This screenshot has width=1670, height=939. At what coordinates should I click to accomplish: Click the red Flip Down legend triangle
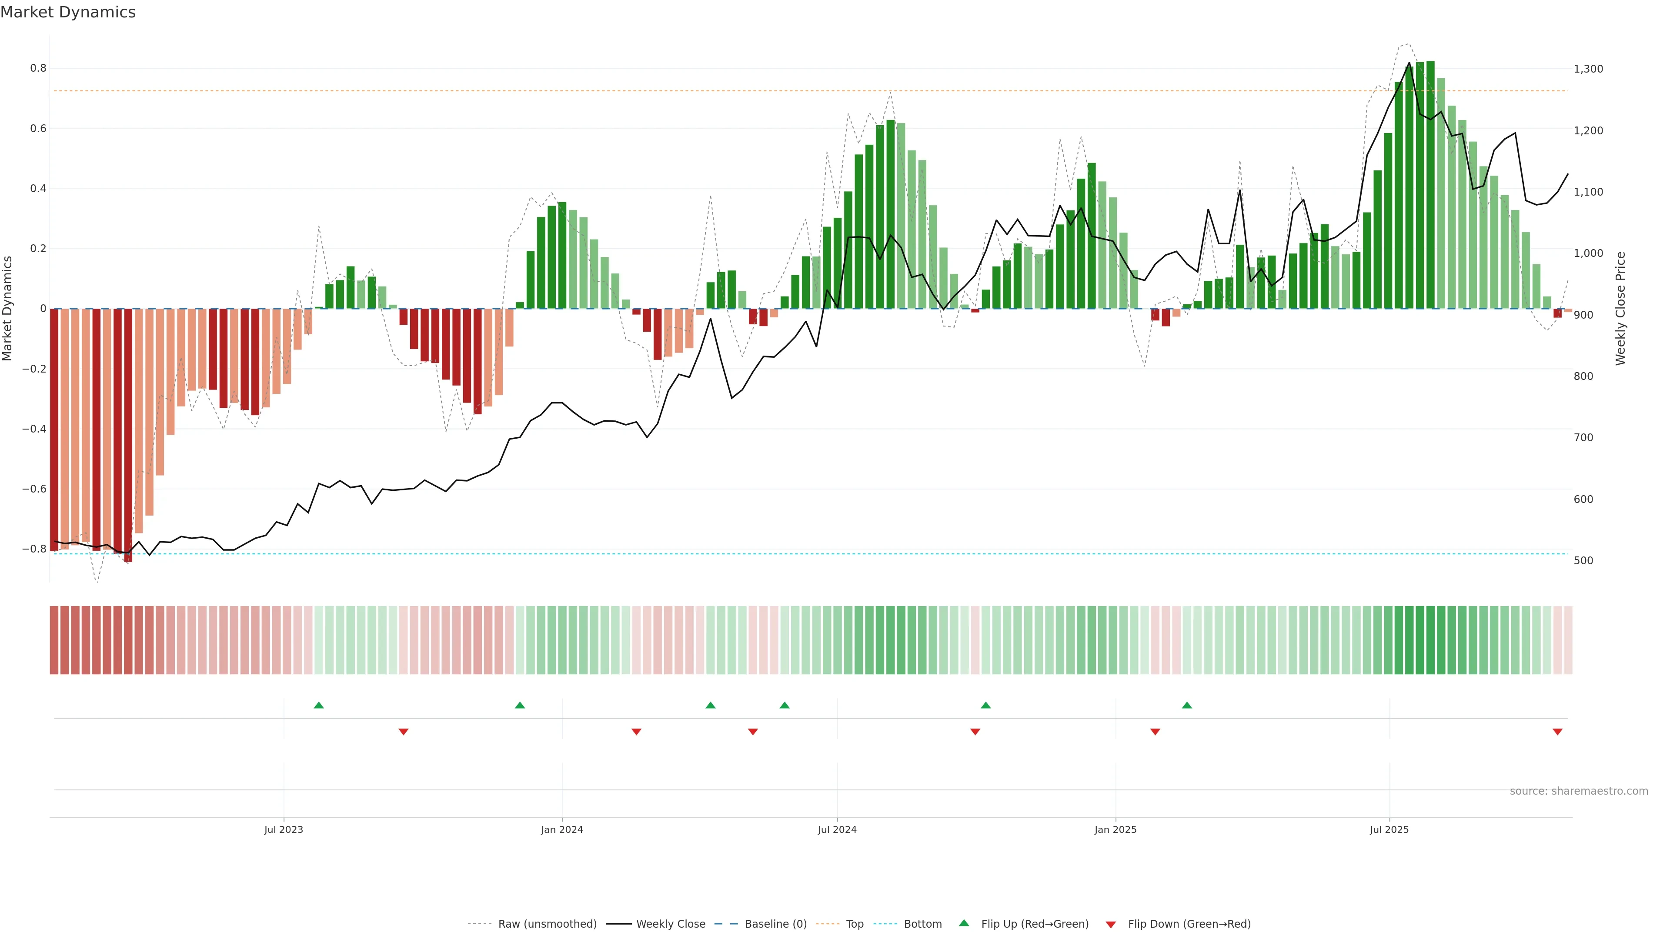1111,924
